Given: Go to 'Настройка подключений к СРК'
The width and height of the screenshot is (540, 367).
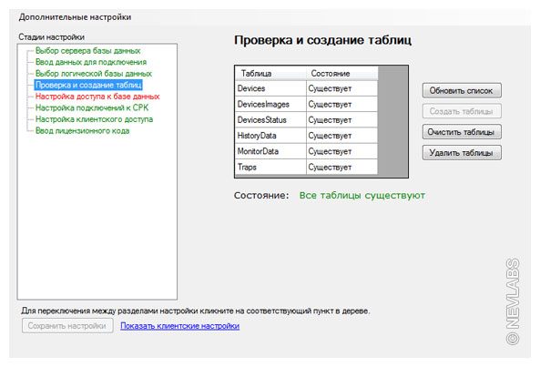Looking at the screenshot, I should point(92,107).
